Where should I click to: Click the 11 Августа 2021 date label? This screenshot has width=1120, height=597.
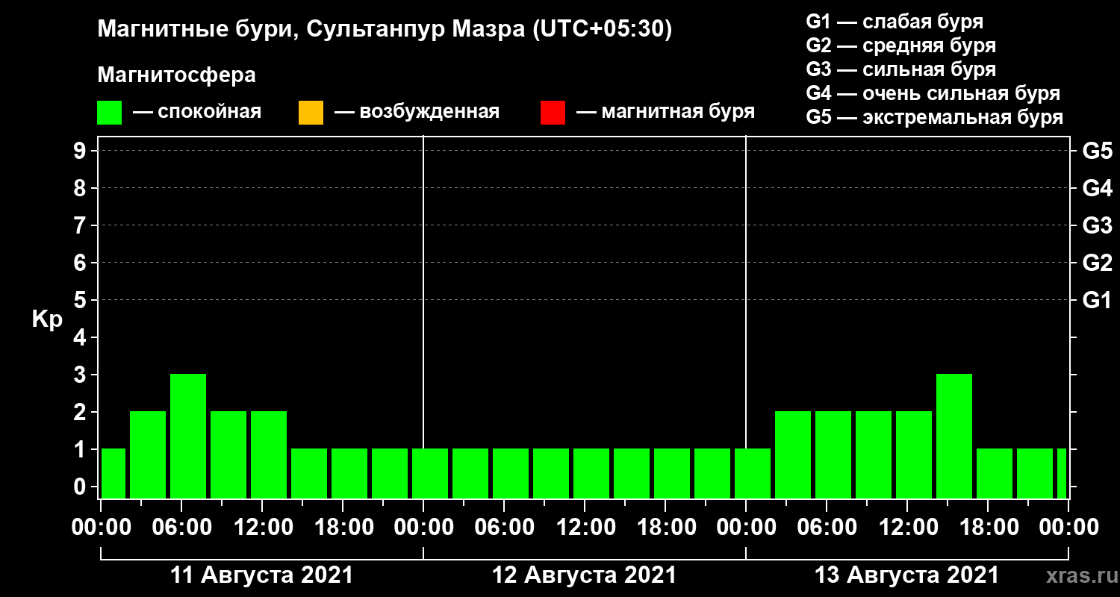tap(262, 575)
